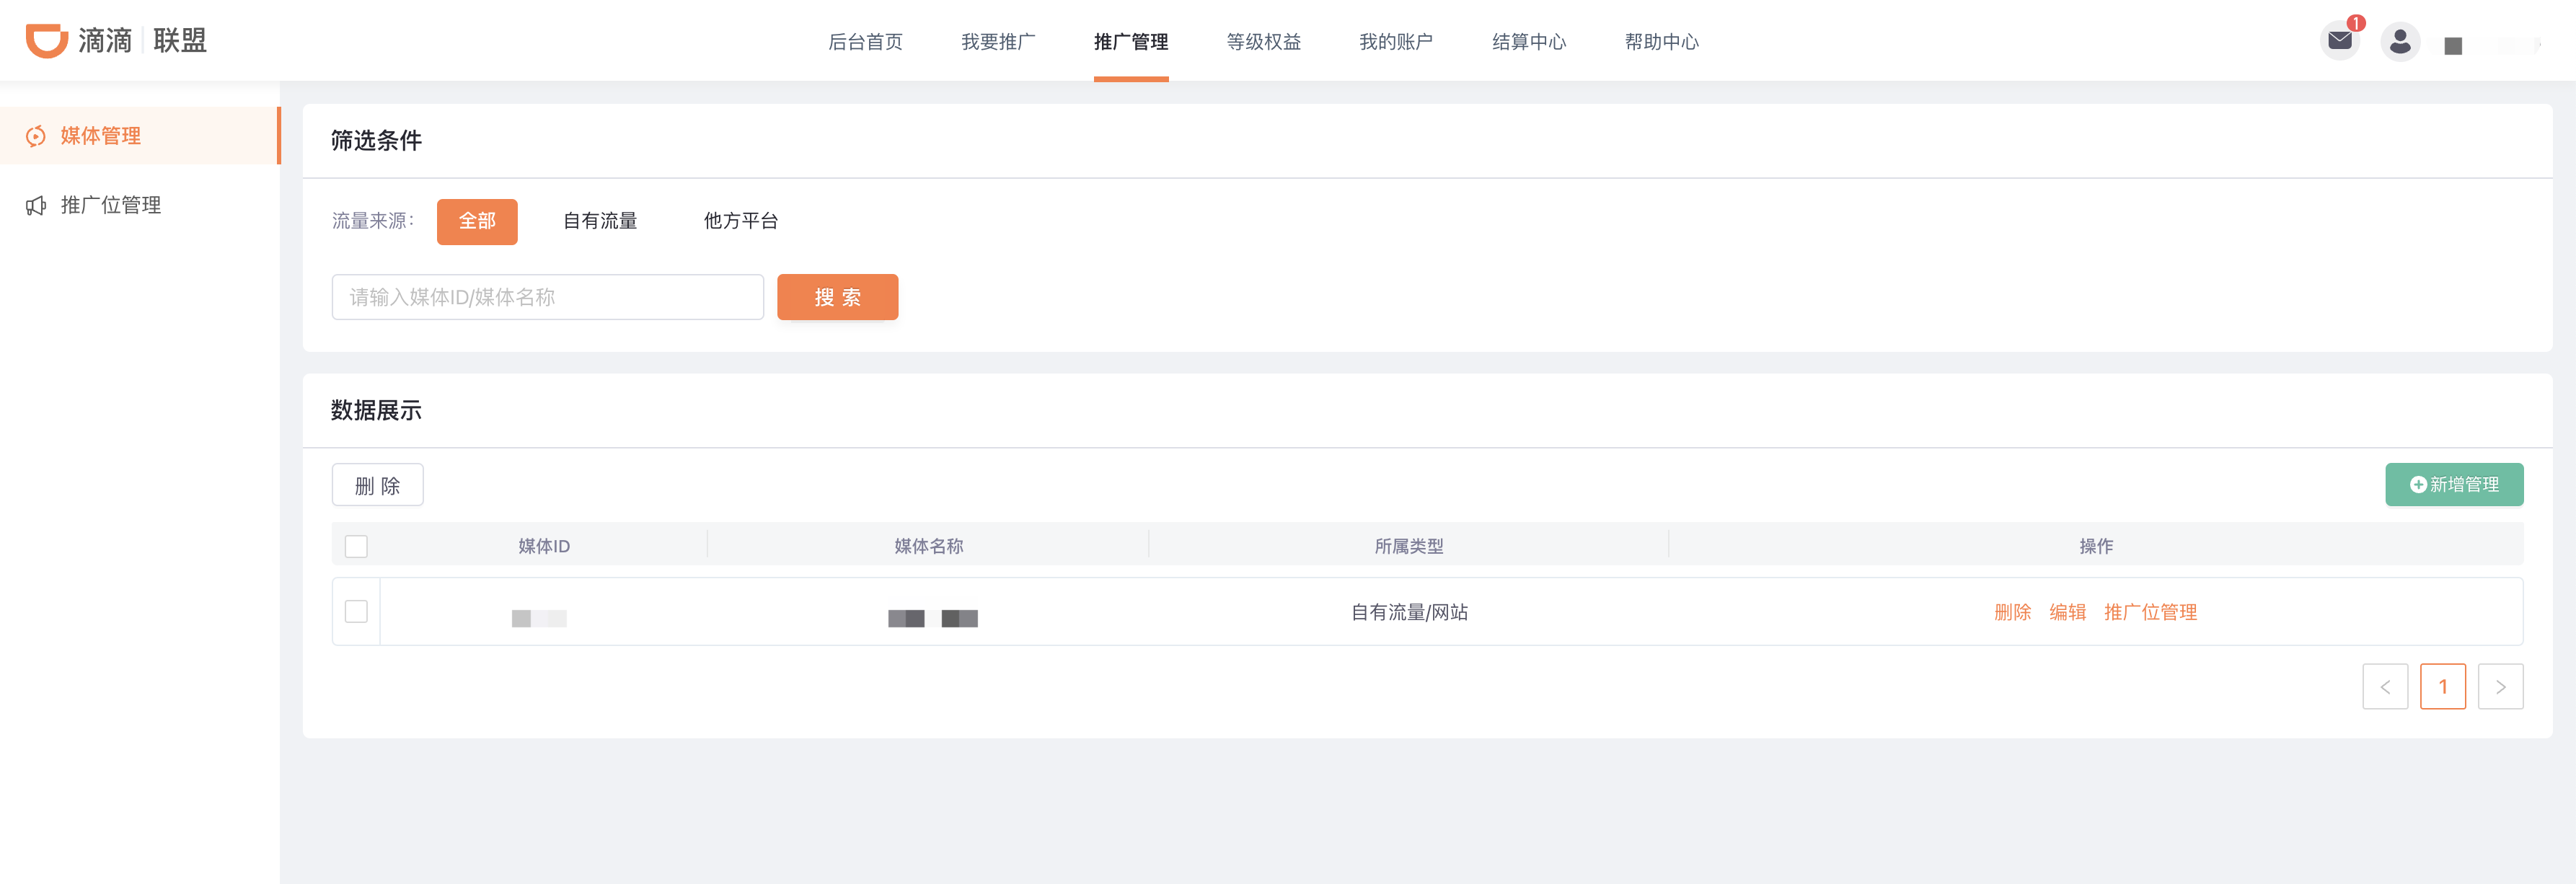Click the media ID search input field
The image size is (2576, 884).
tap(547, 297)
